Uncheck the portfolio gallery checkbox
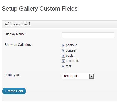 pos(63,45)
